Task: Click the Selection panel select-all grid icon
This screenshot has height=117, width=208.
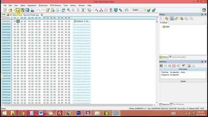Action: pos(161,66)
